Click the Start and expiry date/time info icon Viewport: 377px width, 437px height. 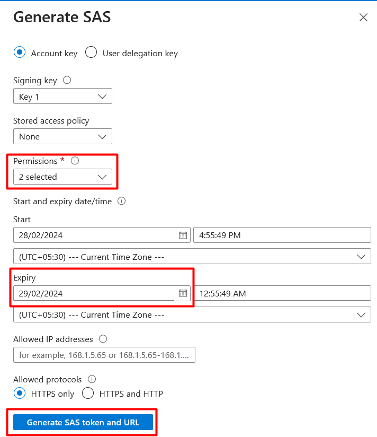click(x=122, y=201)
